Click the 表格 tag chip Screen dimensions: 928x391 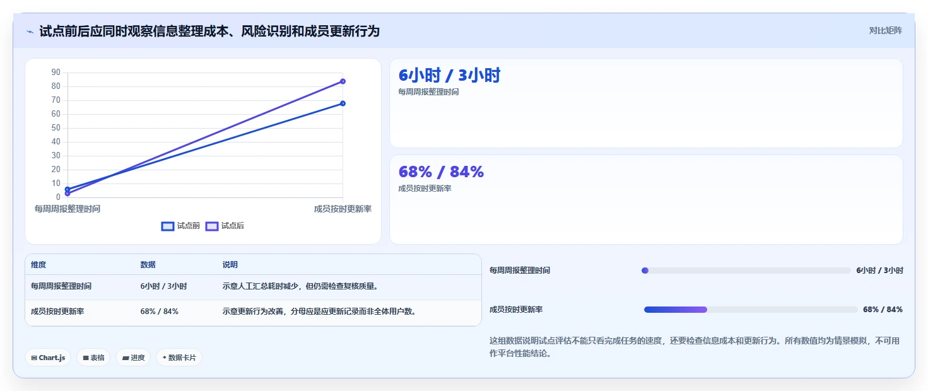[93, 358]
